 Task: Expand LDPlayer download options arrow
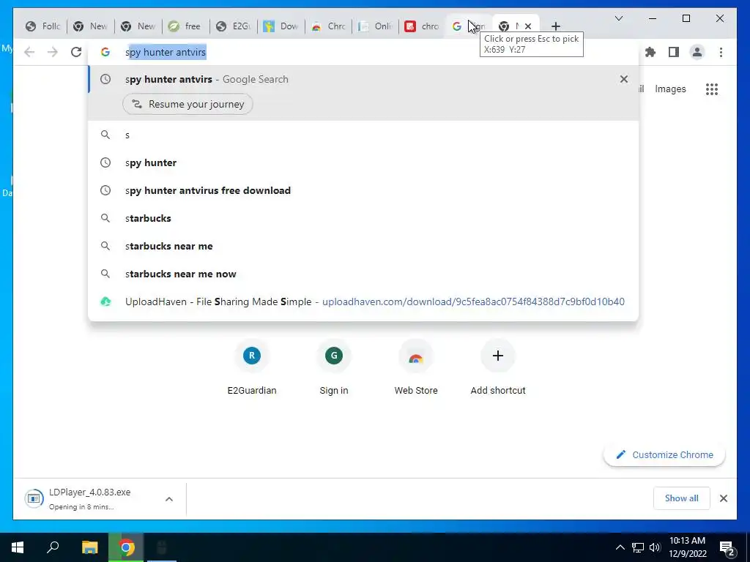tap(169, 499)
